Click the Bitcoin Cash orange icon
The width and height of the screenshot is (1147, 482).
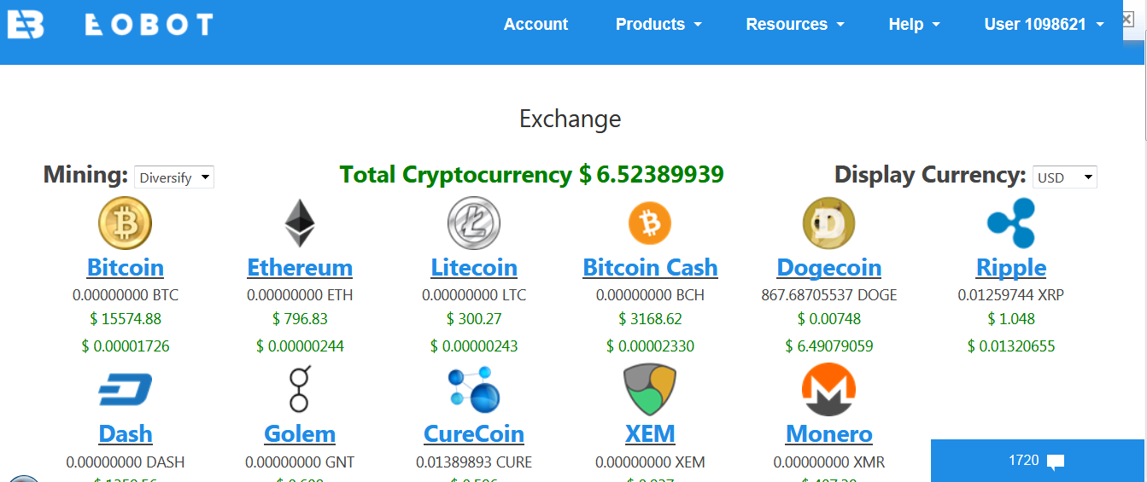tap(650, 224)
